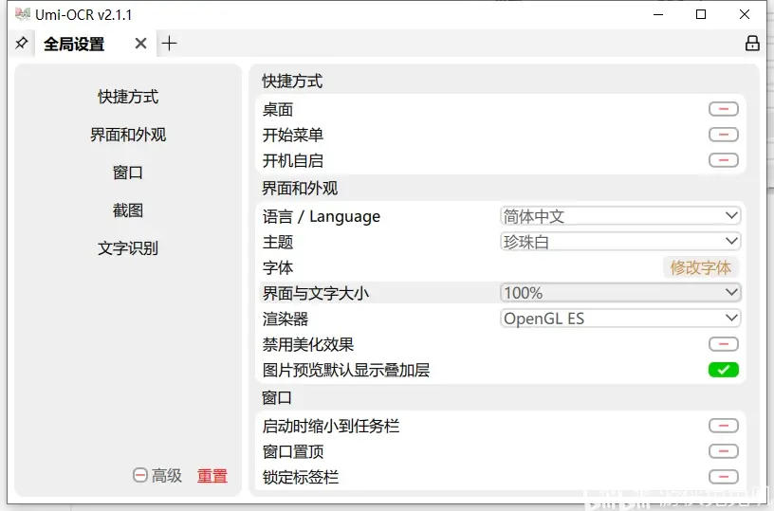Viewport: 774px width, 511px height.
Task: Click the 字体 row label
Action: point(278,268)
